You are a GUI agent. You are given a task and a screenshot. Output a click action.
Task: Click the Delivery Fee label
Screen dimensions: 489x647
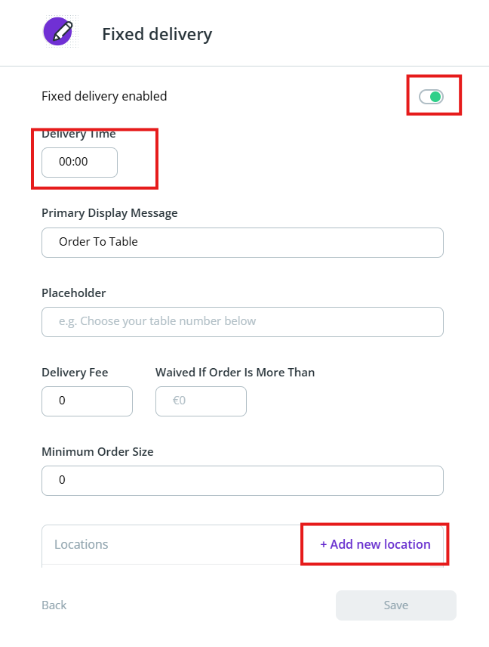pyautogui.click(x=75, y=372)
